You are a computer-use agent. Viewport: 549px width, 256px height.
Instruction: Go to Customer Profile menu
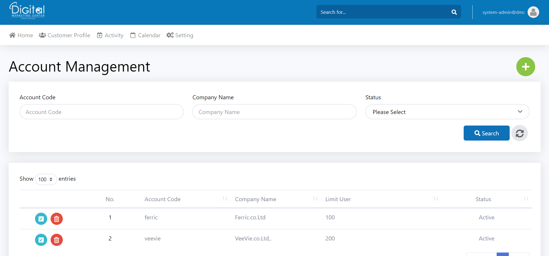[65, 35]
